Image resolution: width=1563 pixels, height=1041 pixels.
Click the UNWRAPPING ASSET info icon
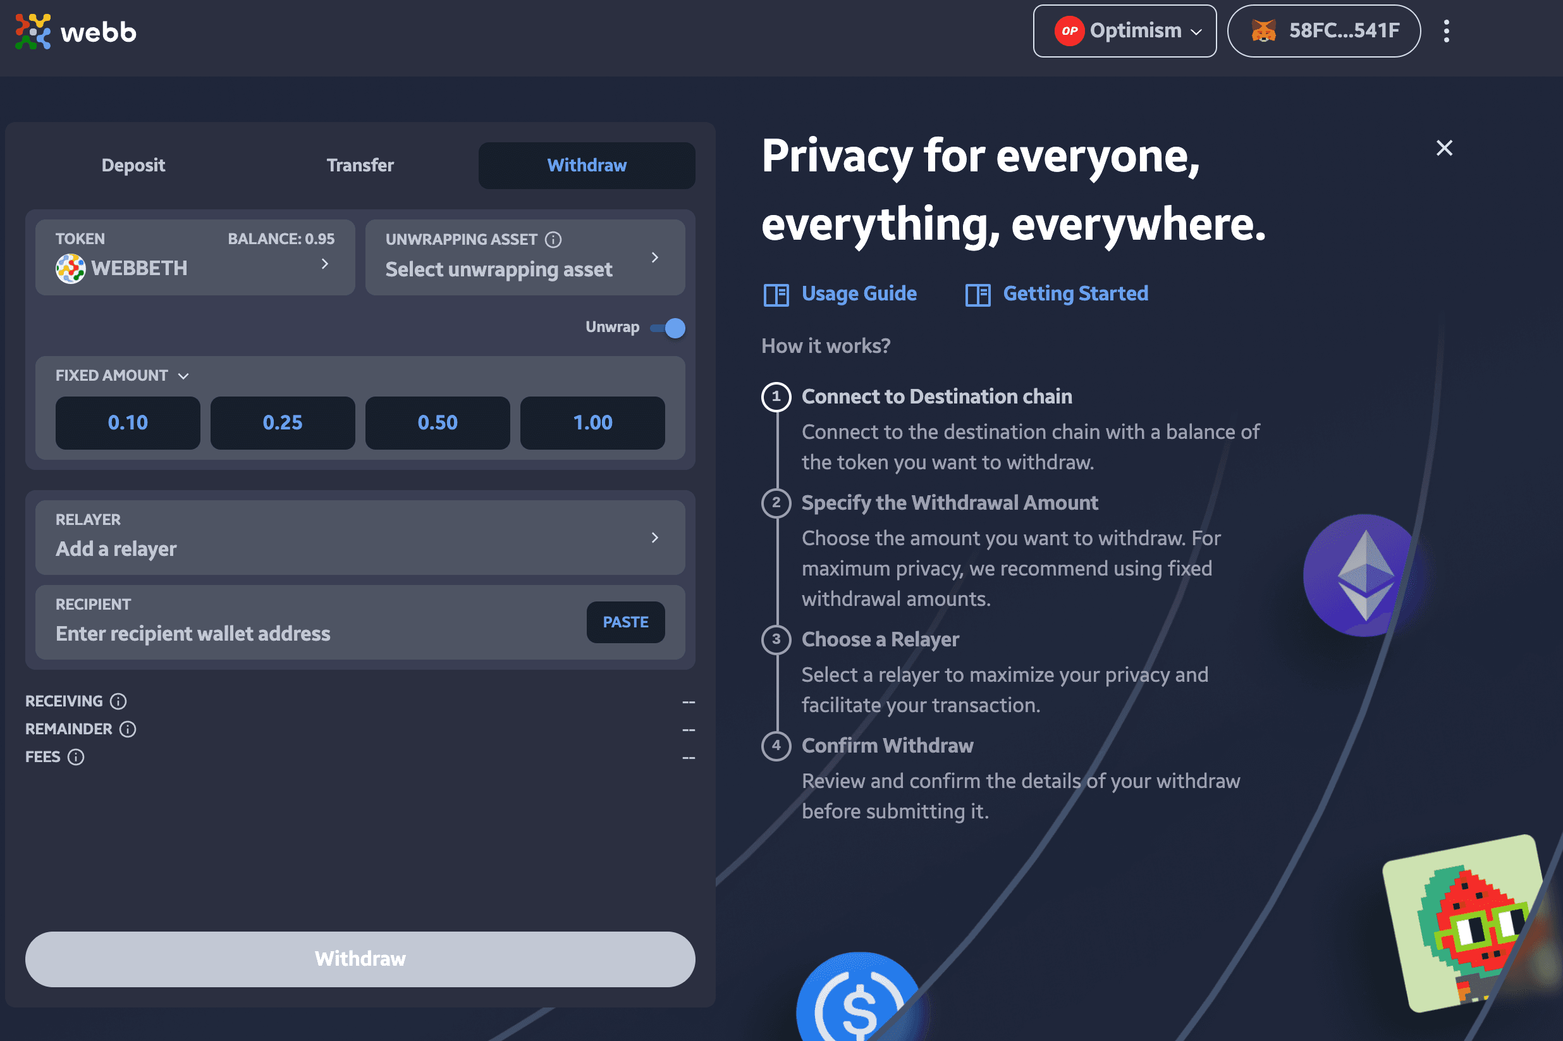point(554,240)
